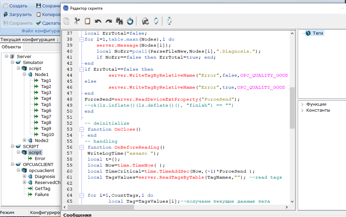Click the Загрузить button
The height and width of the screenshot is (217, 346).
[x=18, y=15]
